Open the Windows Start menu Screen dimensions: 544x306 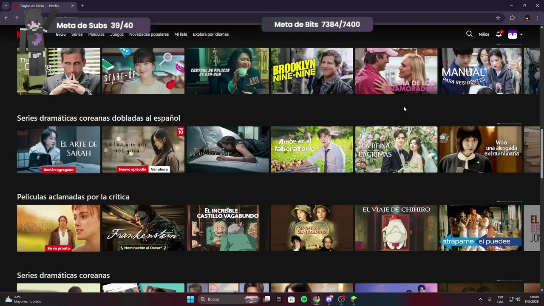[x=190, y=299]
